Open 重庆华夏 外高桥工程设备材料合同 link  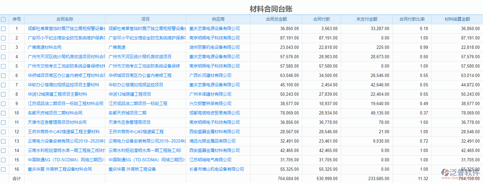pyautogui.click(x=60, y=169)
